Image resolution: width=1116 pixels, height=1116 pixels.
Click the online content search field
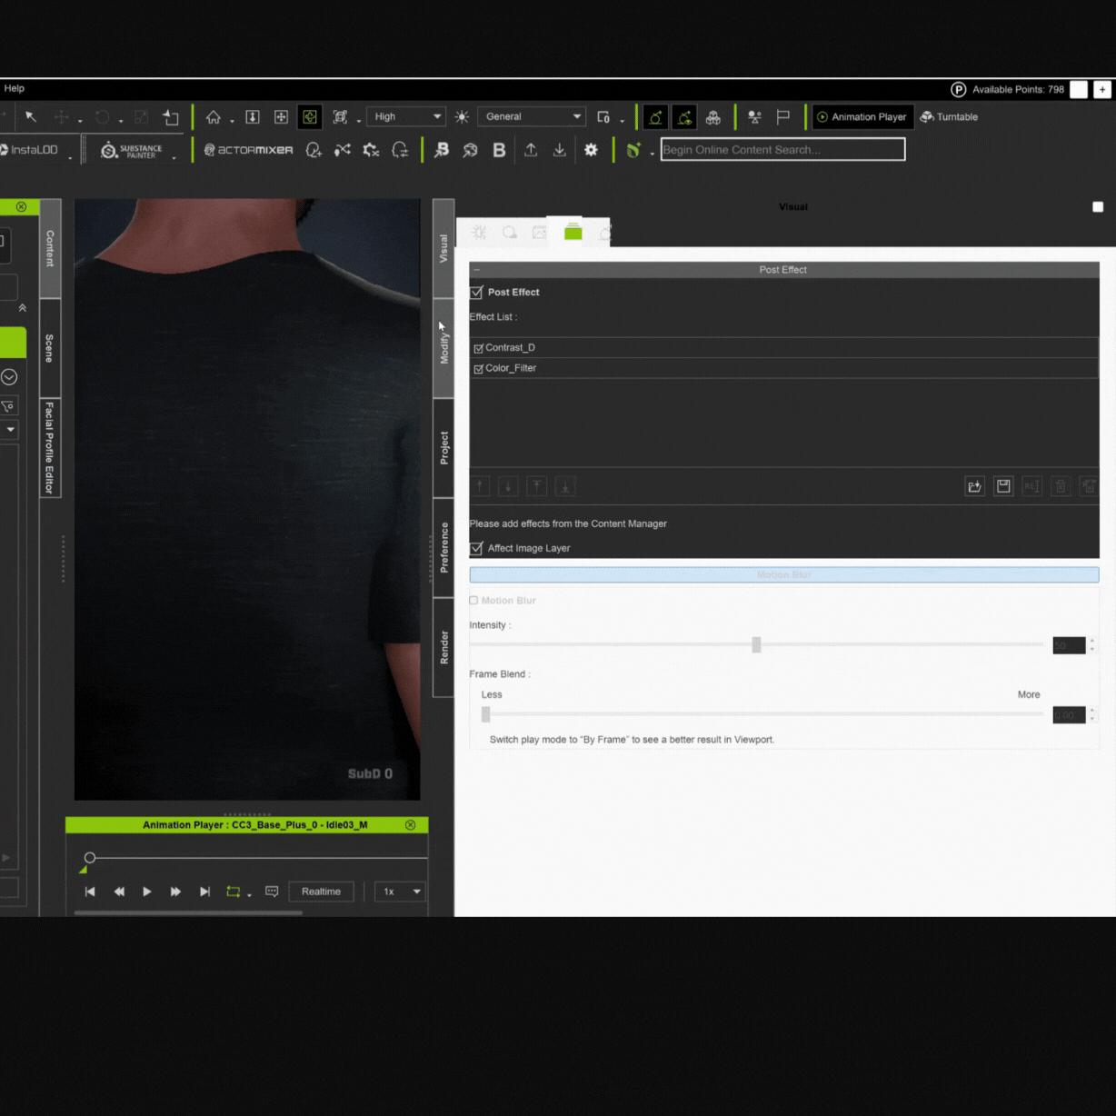point(782,150)
